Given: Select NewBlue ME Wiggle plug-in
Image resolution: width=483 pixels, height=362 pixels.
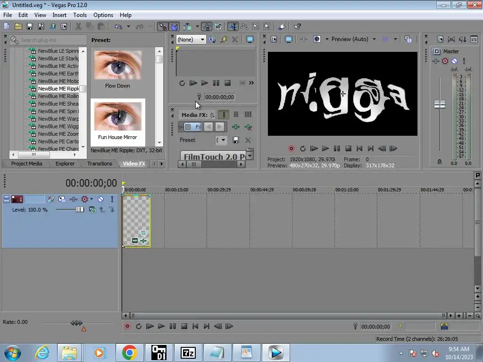Looking at the screenshot, I should pos(58,126).
